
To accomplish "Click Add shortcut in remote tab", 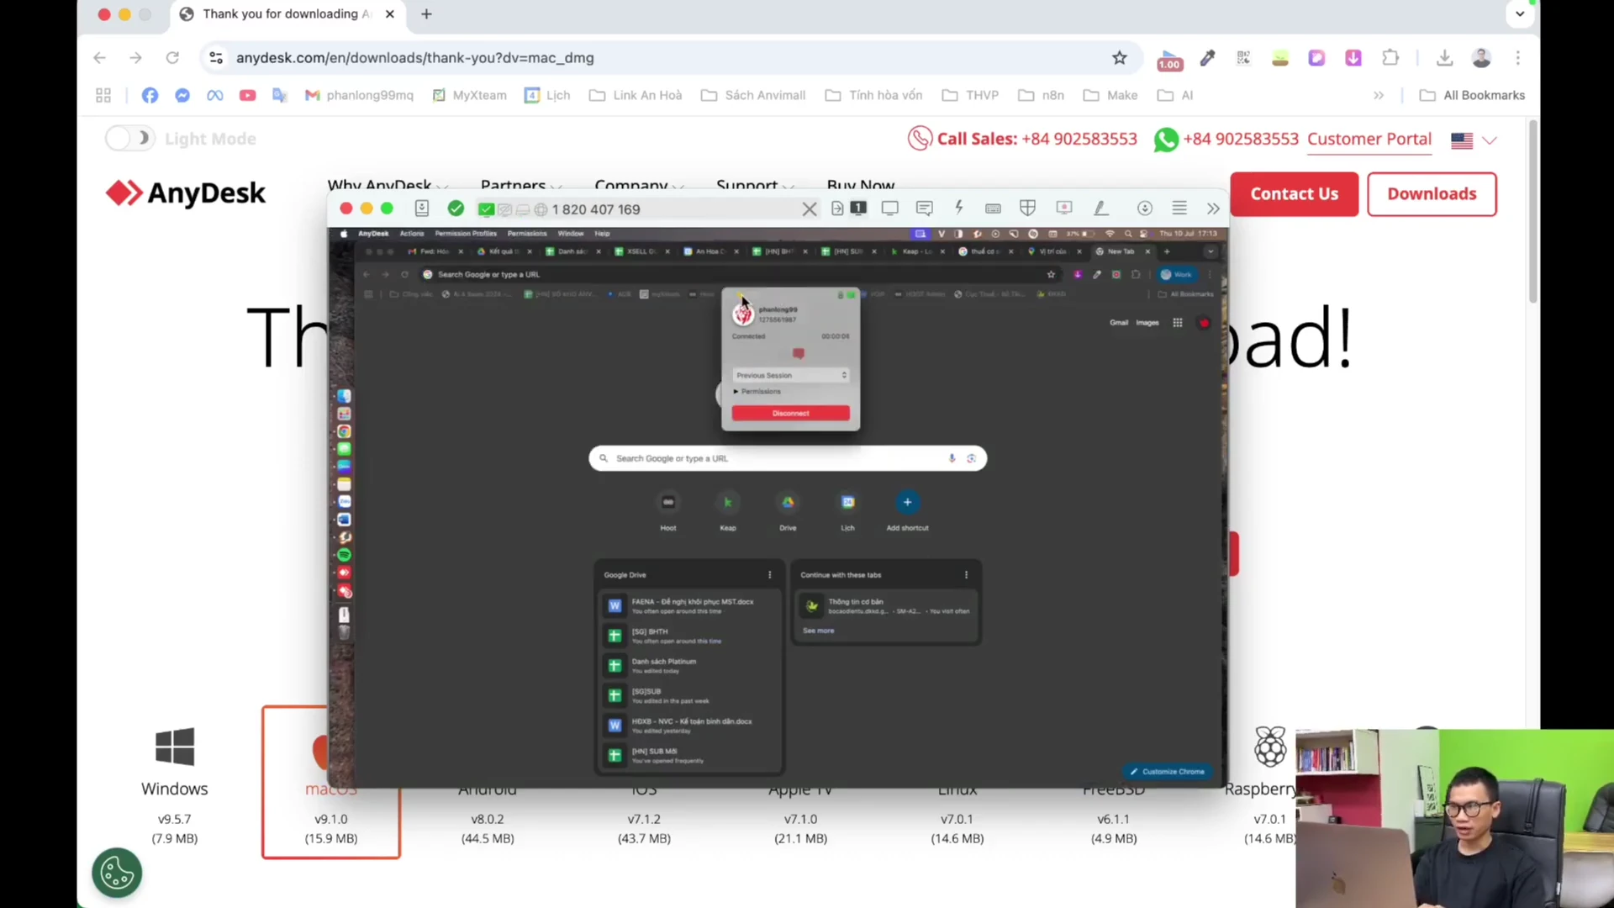I will click(x=907, y=510).
